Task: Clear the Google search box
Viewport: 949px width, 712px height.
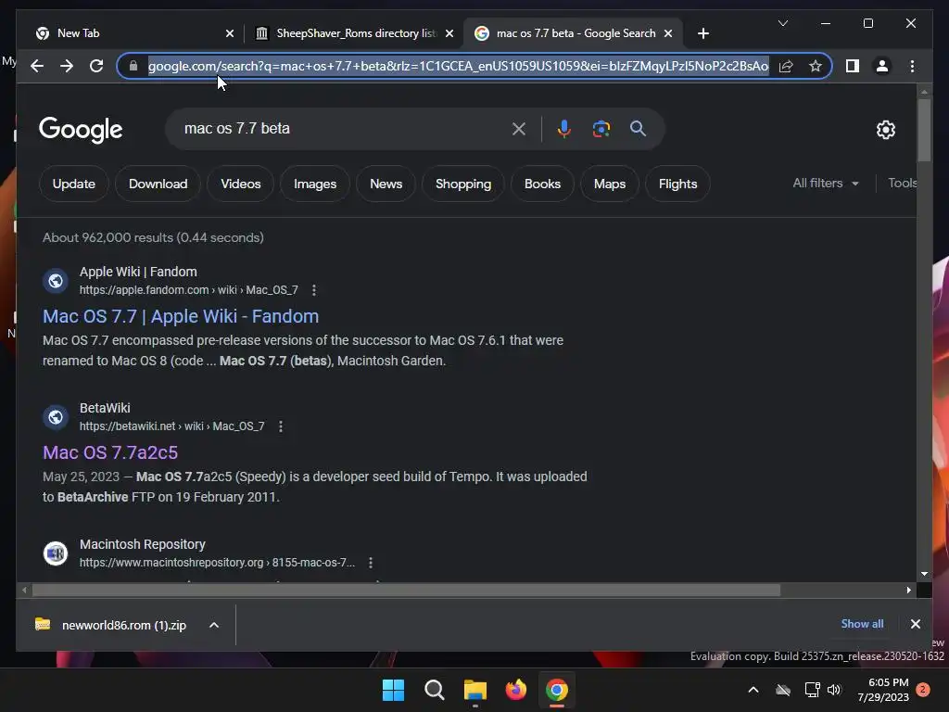Action: (519, 129)
